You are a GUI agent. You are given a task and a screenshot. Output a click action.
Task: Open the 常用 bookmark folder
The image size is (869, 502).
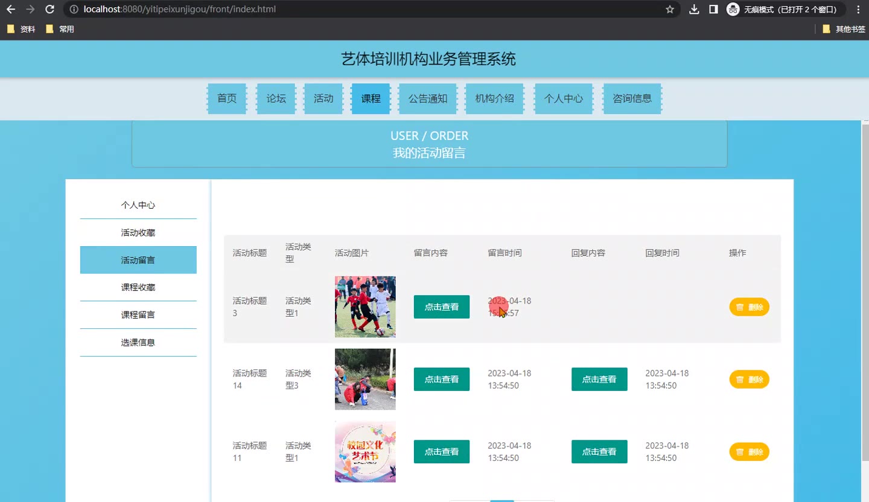(x=60, y=29)
